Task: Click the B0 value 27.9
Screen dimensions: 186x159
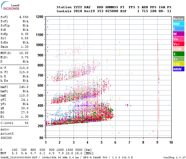Action: pyautogui.click(x=25, y=112)
